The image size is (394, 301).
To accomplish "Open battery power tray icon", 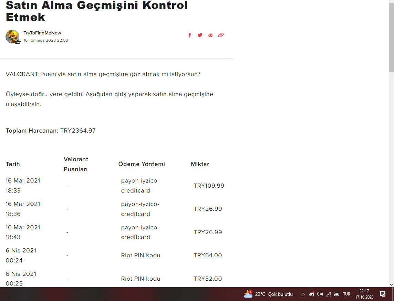I will pyautogui.click(x=336, y=294).
